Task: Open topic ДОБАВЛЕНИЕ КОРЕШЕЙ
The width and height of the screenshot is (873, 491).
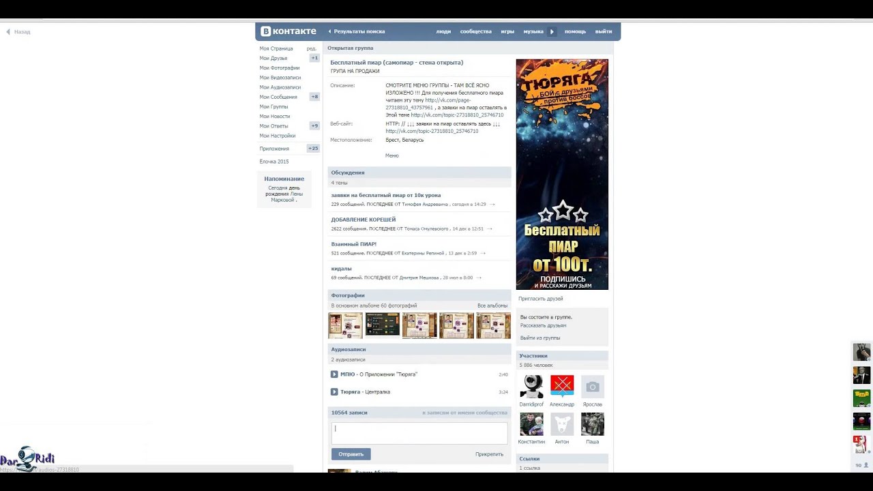Action: [364, 220]
